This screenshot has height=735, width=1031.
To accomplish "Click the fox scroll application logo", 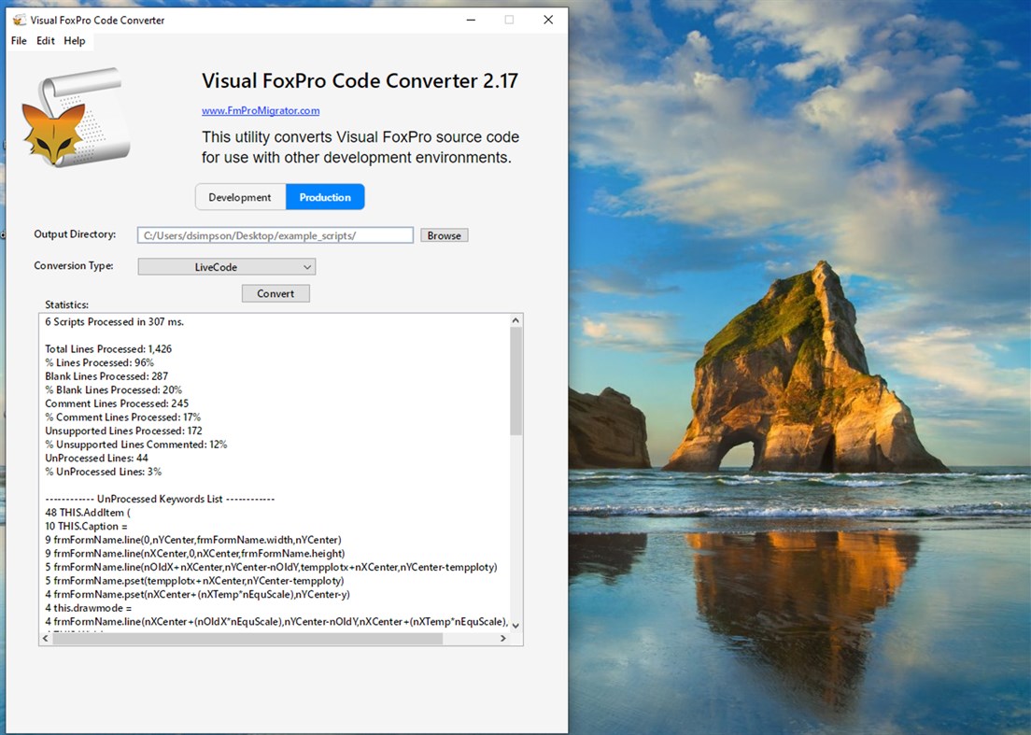I will 76,117.
